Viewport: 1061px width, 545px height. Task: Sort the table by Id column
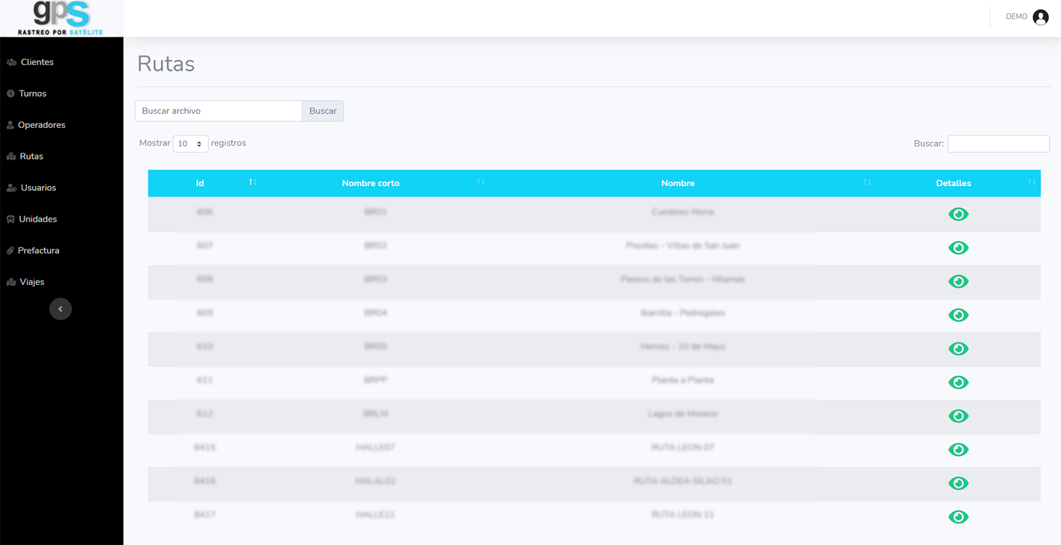click(x=200, y=183)
